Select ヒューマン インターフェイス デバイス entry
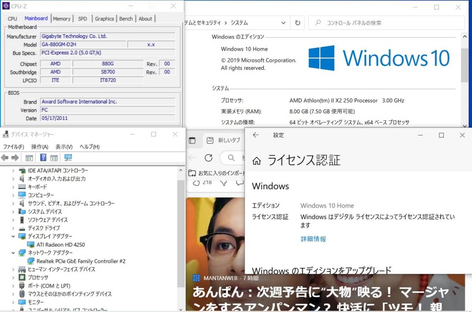The image size is (472, 312). click(61, 269)
